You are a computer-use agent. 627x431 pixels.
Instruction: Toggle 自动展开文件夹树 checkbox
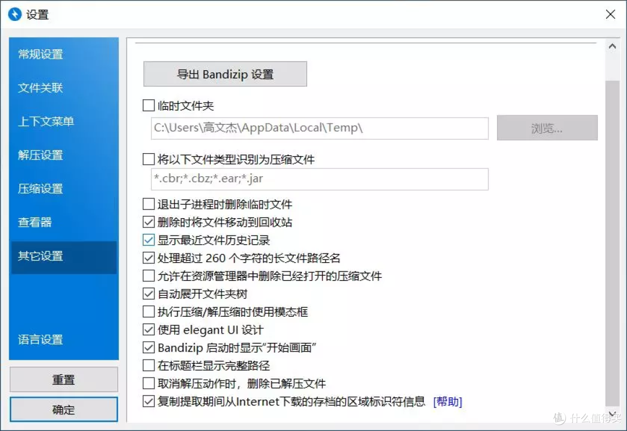click(x=149, y=294)
